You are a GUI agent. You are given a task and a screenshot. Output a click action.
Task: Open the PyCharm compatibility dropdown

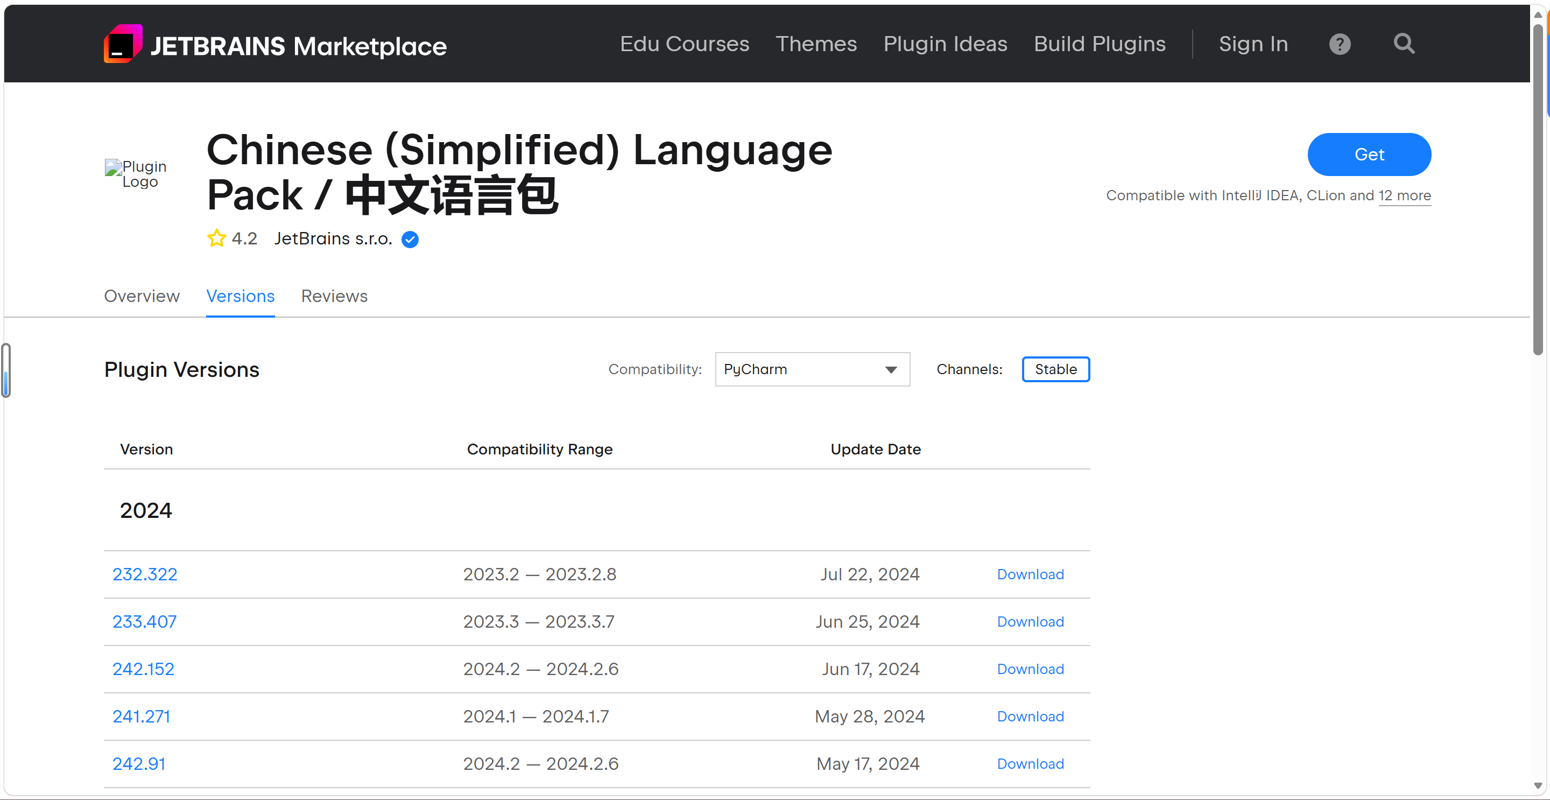pyautogui.click(x=812, y=370)
